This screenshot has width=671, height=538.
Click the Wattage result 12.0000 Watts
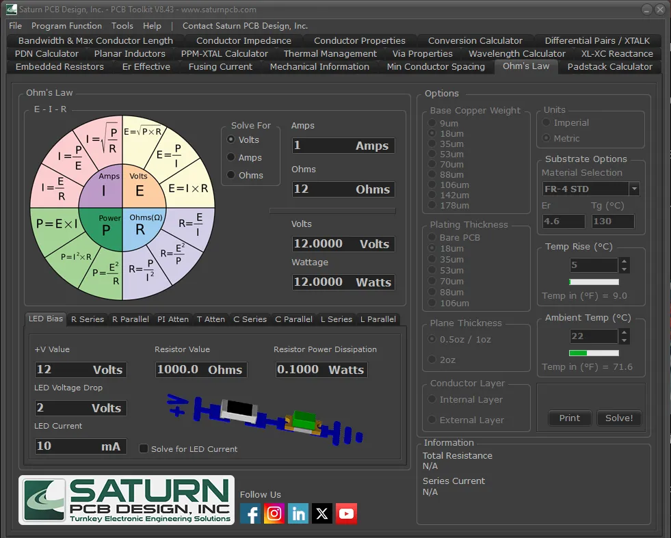tap(343, 282)
